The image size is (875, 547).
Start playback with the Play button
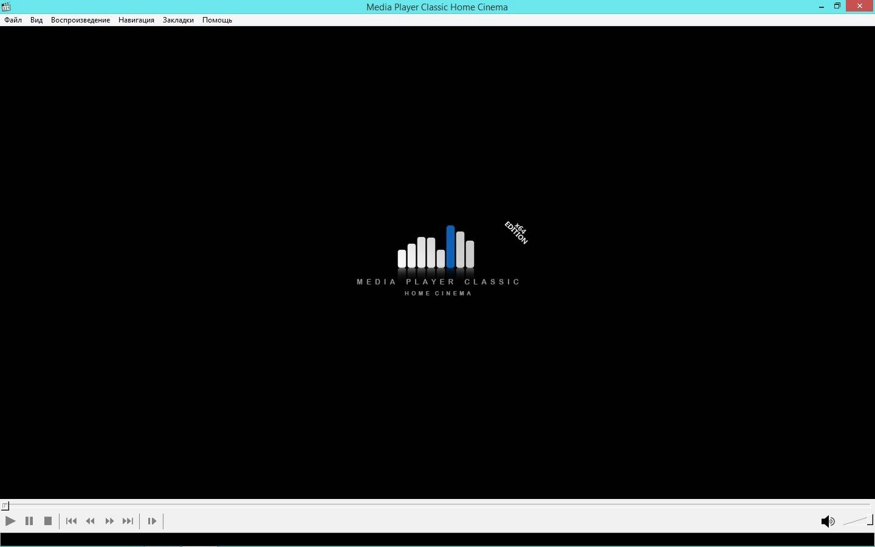[x=10, y=521]
